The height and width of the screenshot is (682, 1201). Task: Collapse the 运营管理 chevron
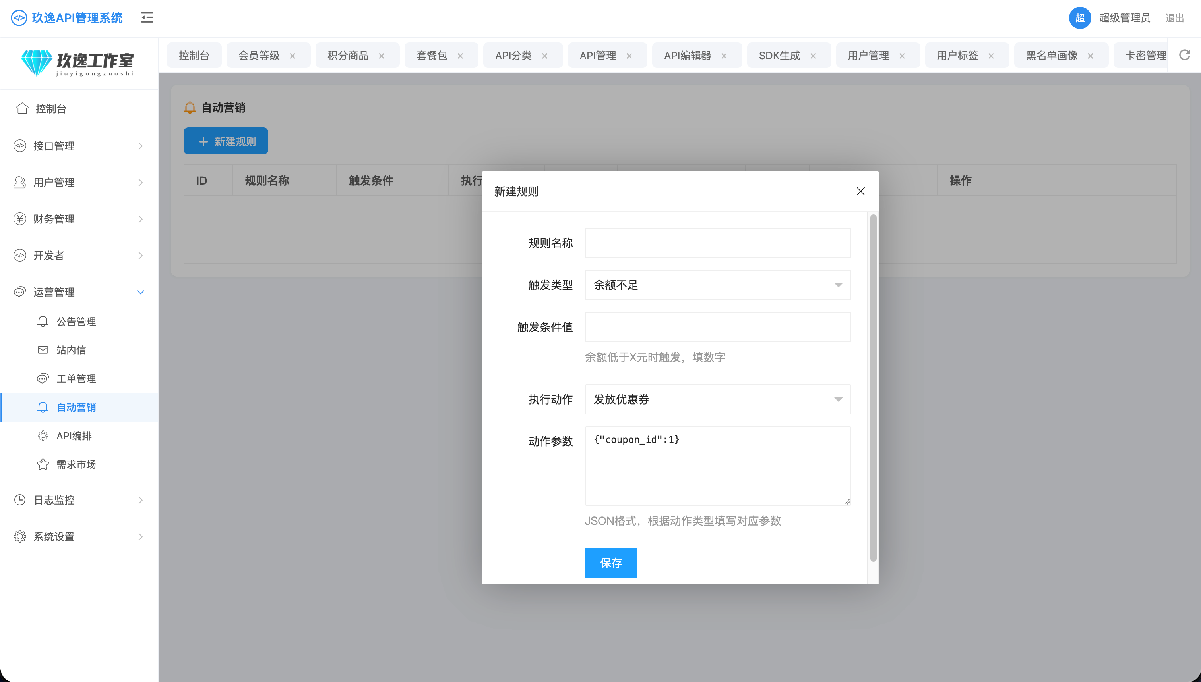[x=140, y=292]
